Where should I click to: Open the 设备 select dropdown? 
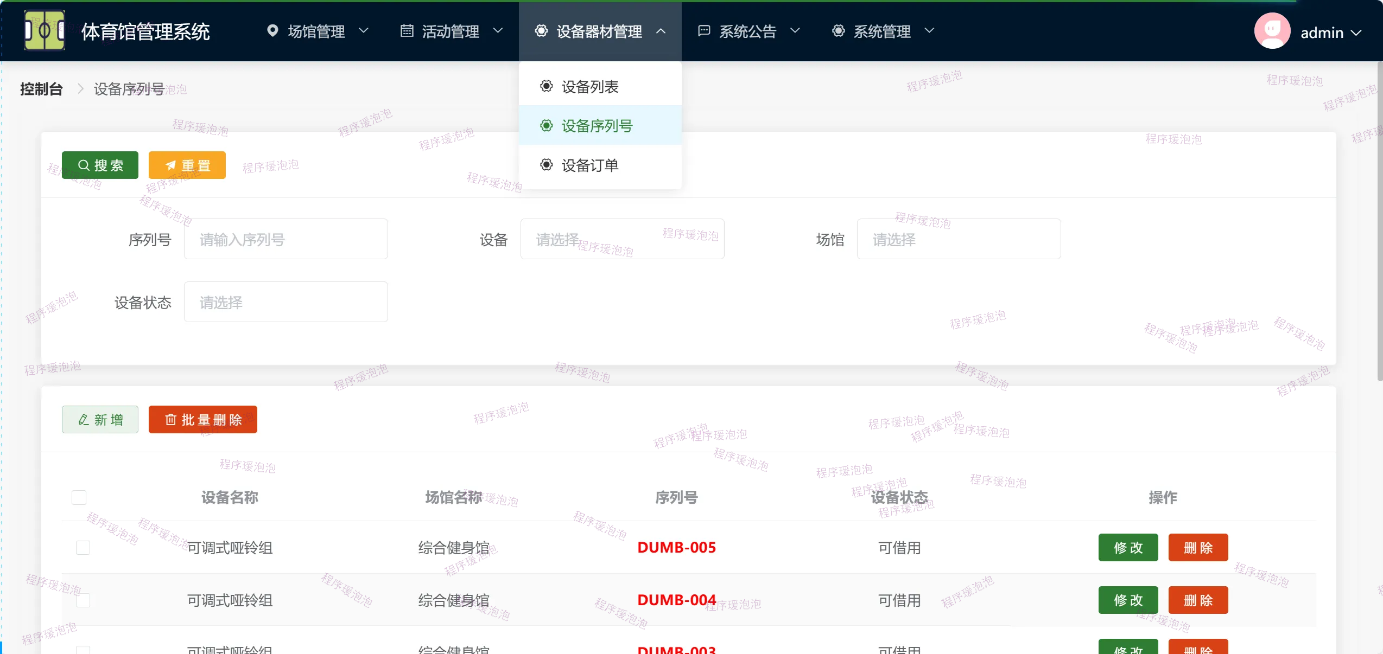622,239
